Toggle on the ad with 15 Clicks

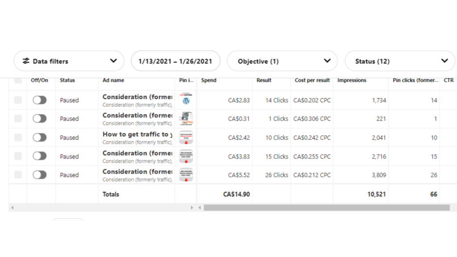[40, 156]
